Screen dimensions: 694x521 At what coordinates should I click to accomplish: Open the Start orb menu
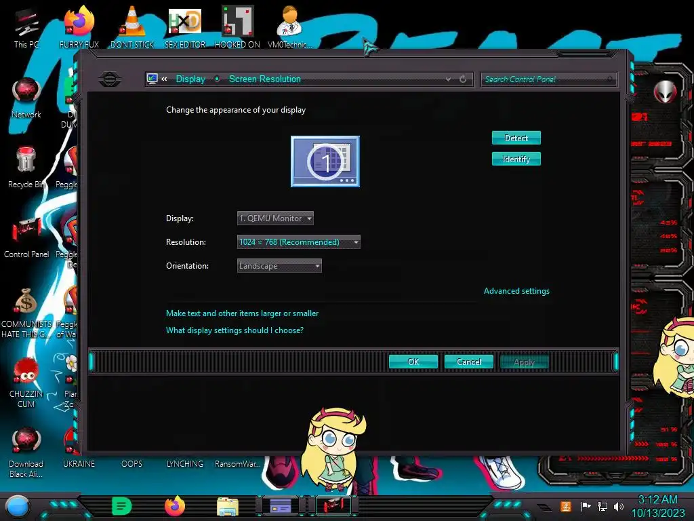tap(18, 506)
